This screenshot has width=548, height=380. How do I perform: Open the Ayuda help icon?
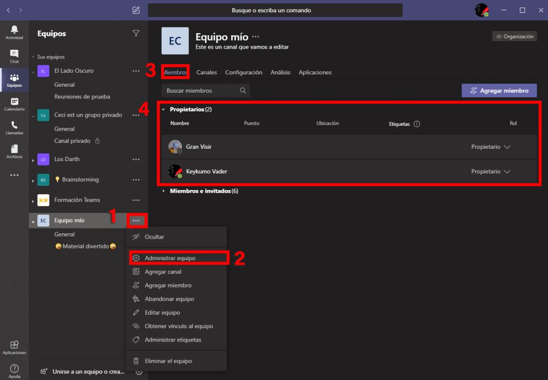pyautogui.click(x=14, y=370)
